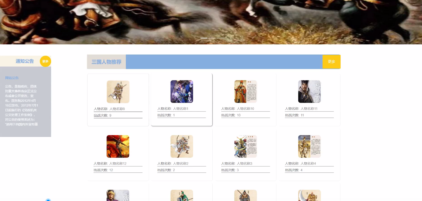Click the text 出战次数: 3
Screen dimensions: 422x201
point(230,170)
